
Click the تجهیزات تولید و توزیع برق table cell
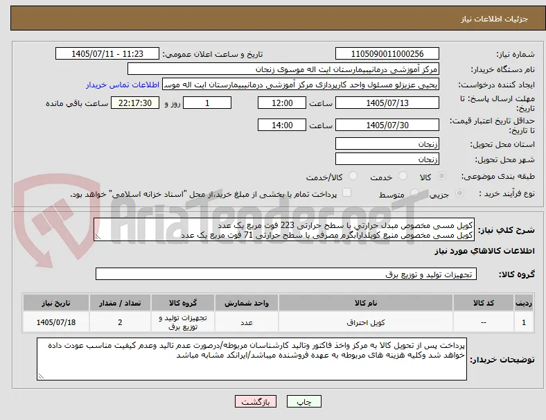183,322
